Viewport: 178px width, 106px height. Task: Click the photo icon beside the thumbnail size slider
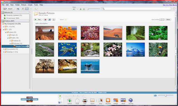click(155, 95)
